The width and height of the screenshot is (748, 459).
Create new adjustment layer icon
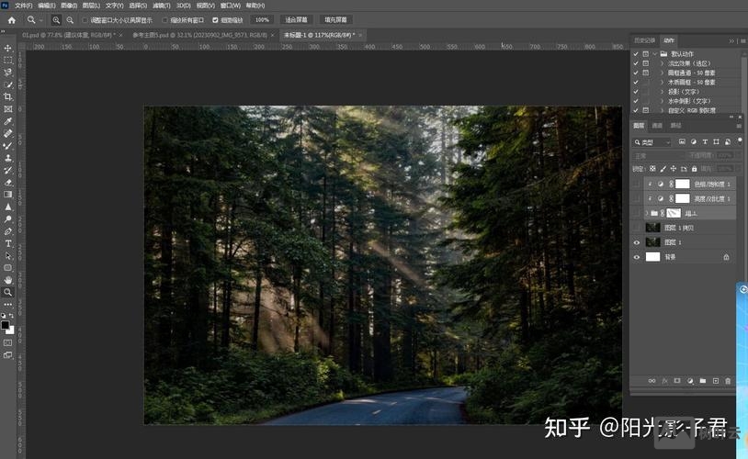(x=690, y=381)
